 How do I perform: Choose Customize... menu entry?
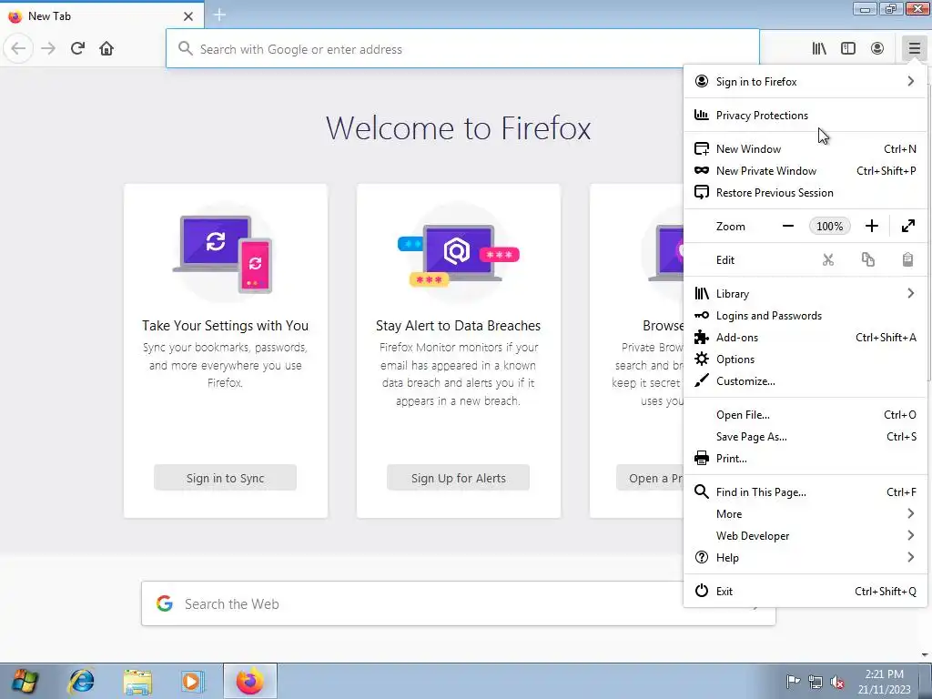(805, 381)
